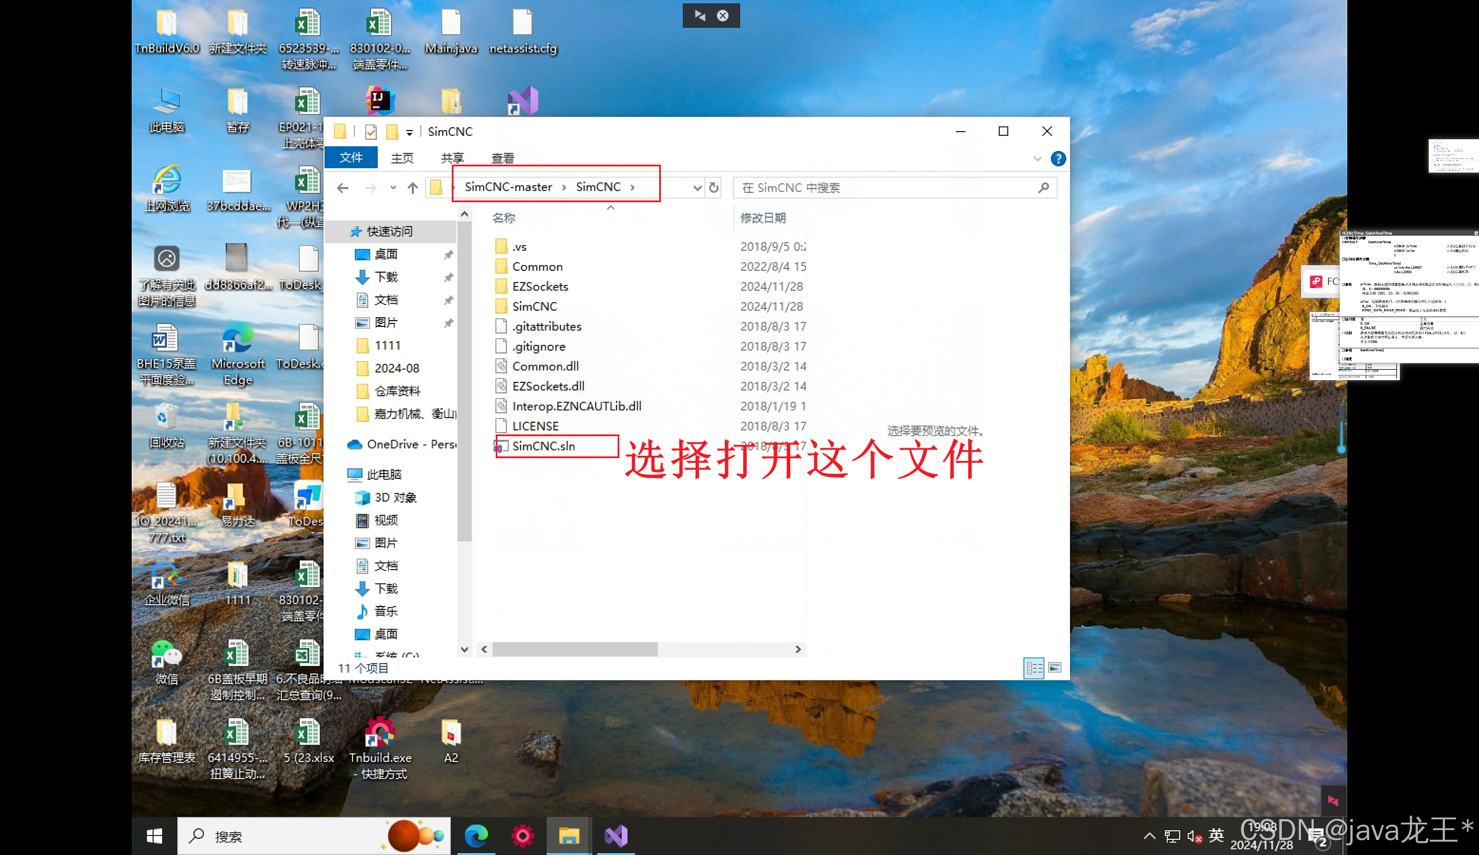Click the properties checkmark icon in title bar

[x=370, y=132]
